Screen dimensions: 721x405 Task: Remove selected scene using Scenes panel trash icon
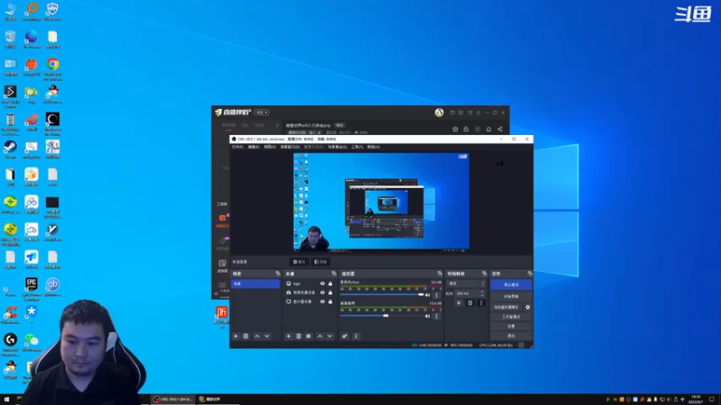tap(246, 336)
